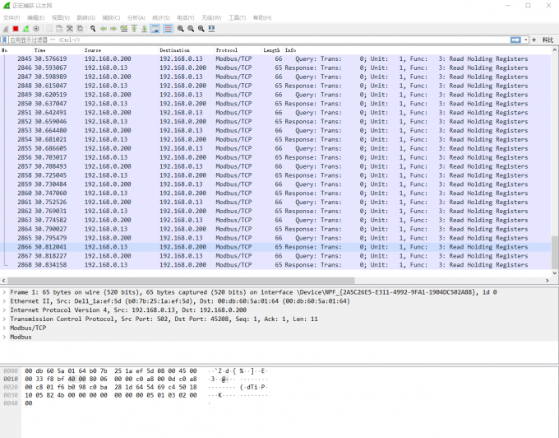The height and width of the screenshot is (438, 559).
Task: Open find packet magnifier icon
Action: tap(93, 29)
